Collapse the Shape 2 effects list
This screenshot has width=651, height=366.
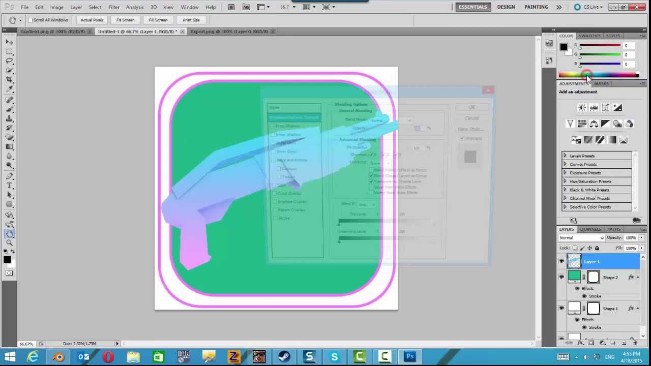(637, 277)
